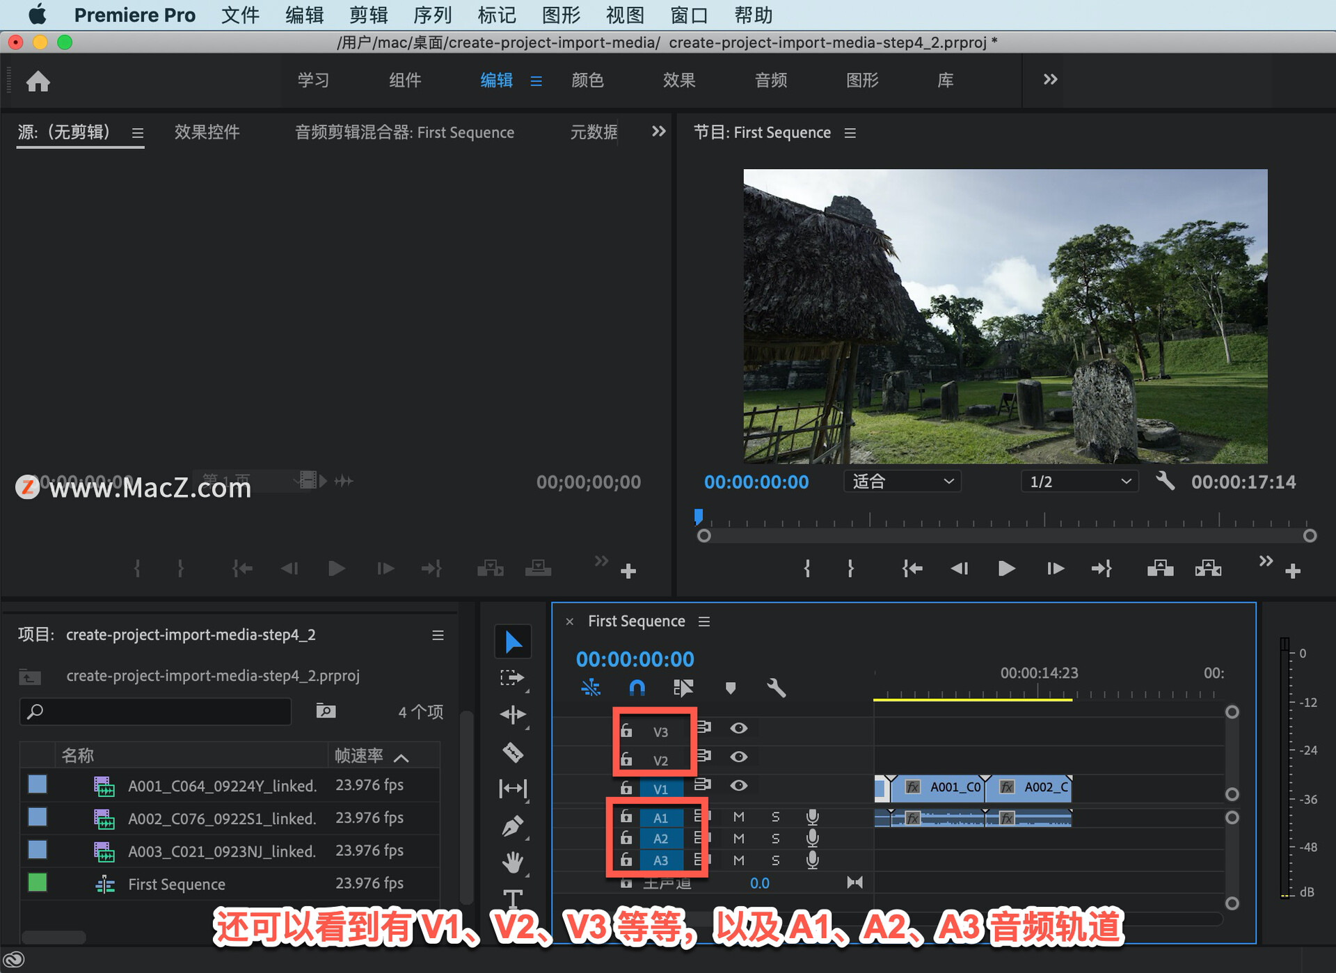Solo the A2 audio track
The image size is (1336, 973).
click(775, 839)
